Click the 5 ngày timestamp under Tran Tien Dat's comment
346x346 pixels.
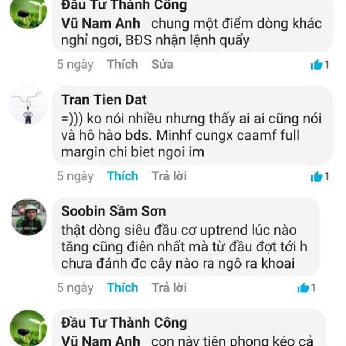coord(75,176)
